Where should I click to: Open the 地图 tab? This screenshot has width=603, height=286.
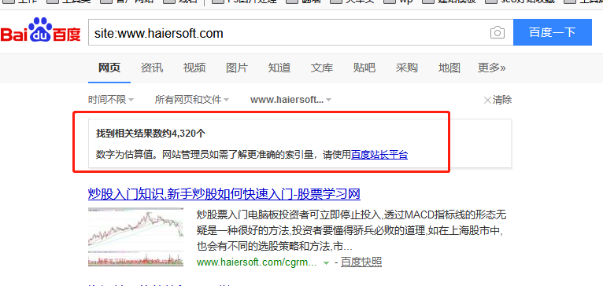pos(449,68)
